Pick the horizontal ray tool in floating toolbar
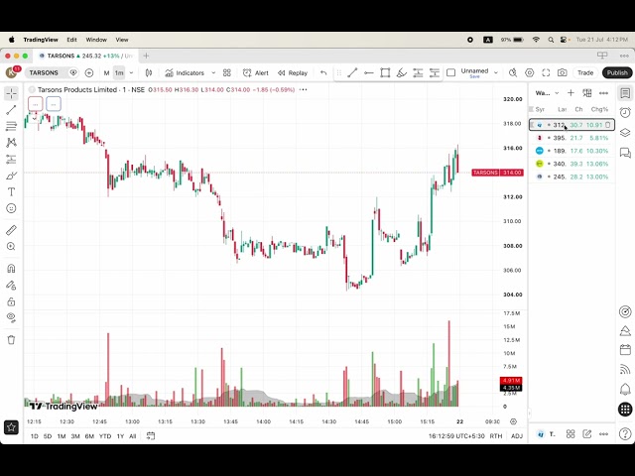Viewport: 635px width, 476px height. pos(368,72)
